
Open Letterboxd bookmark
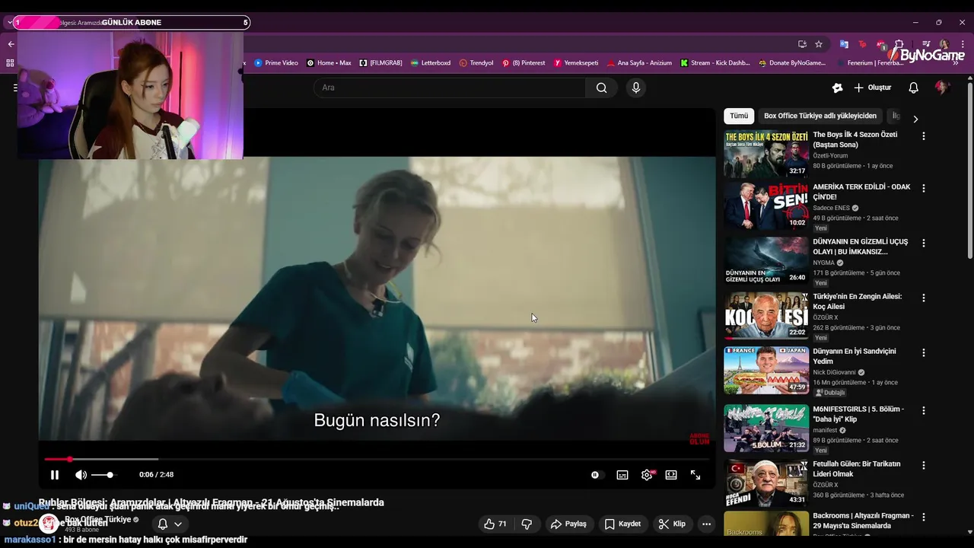(x=430, y=63)
